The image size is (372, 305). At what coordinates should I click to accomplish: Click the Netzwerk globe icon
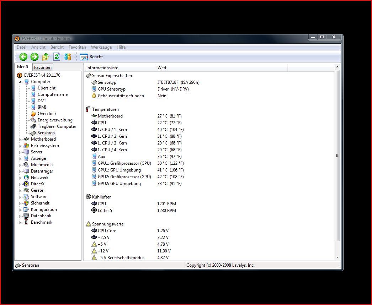pos(26,178)
